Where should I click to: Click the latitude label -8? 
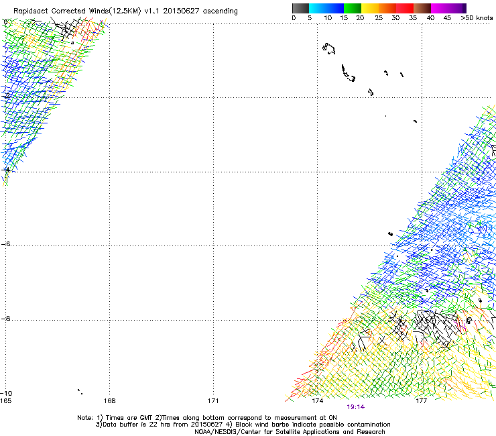(5, 319)
